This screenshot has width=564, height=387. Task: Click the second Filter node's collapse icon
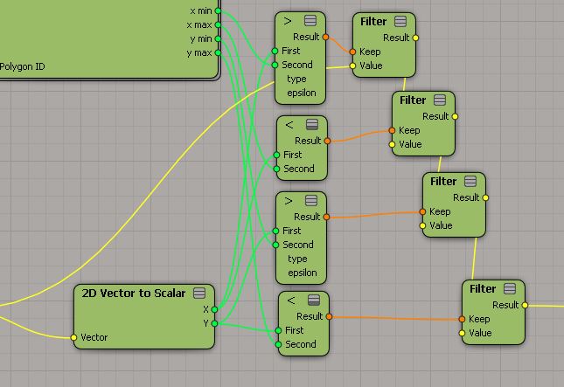(440, 100)
